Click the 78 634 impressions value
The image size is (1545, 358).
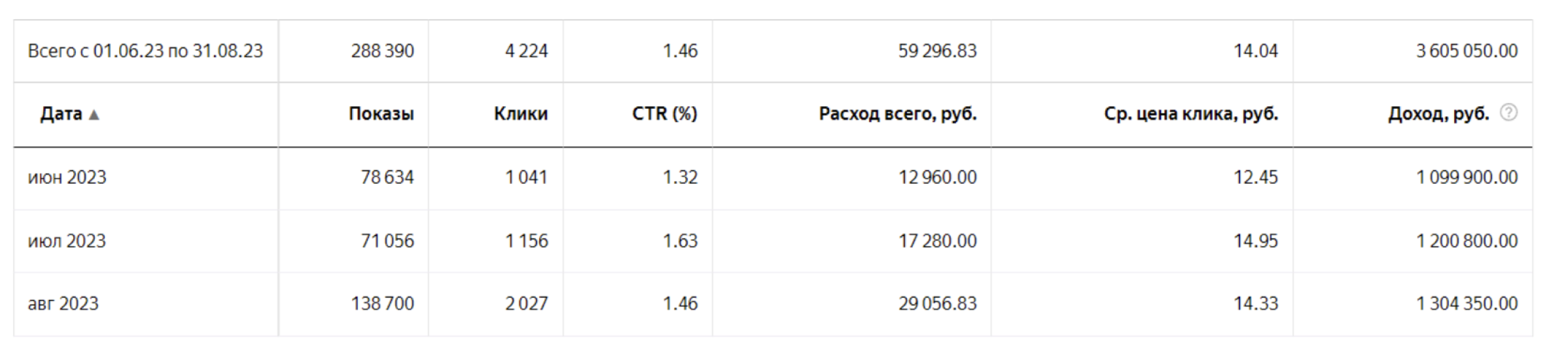[x=387, y=177]
